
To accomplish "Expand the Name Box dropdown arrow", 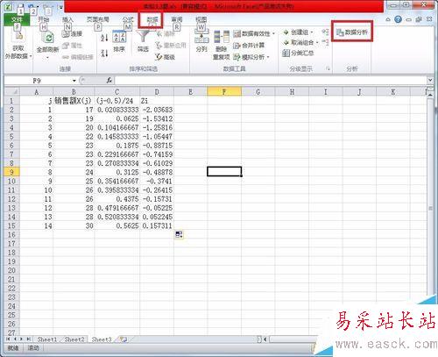I will (x=74, y=81).
